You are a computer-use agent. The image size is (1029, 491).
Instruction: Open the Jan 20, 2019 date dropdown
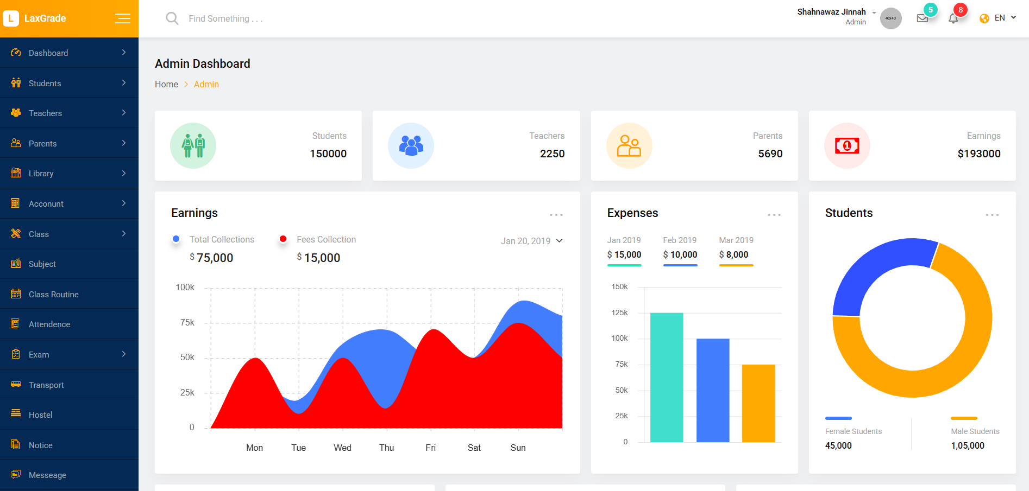(x=531, y=240)
